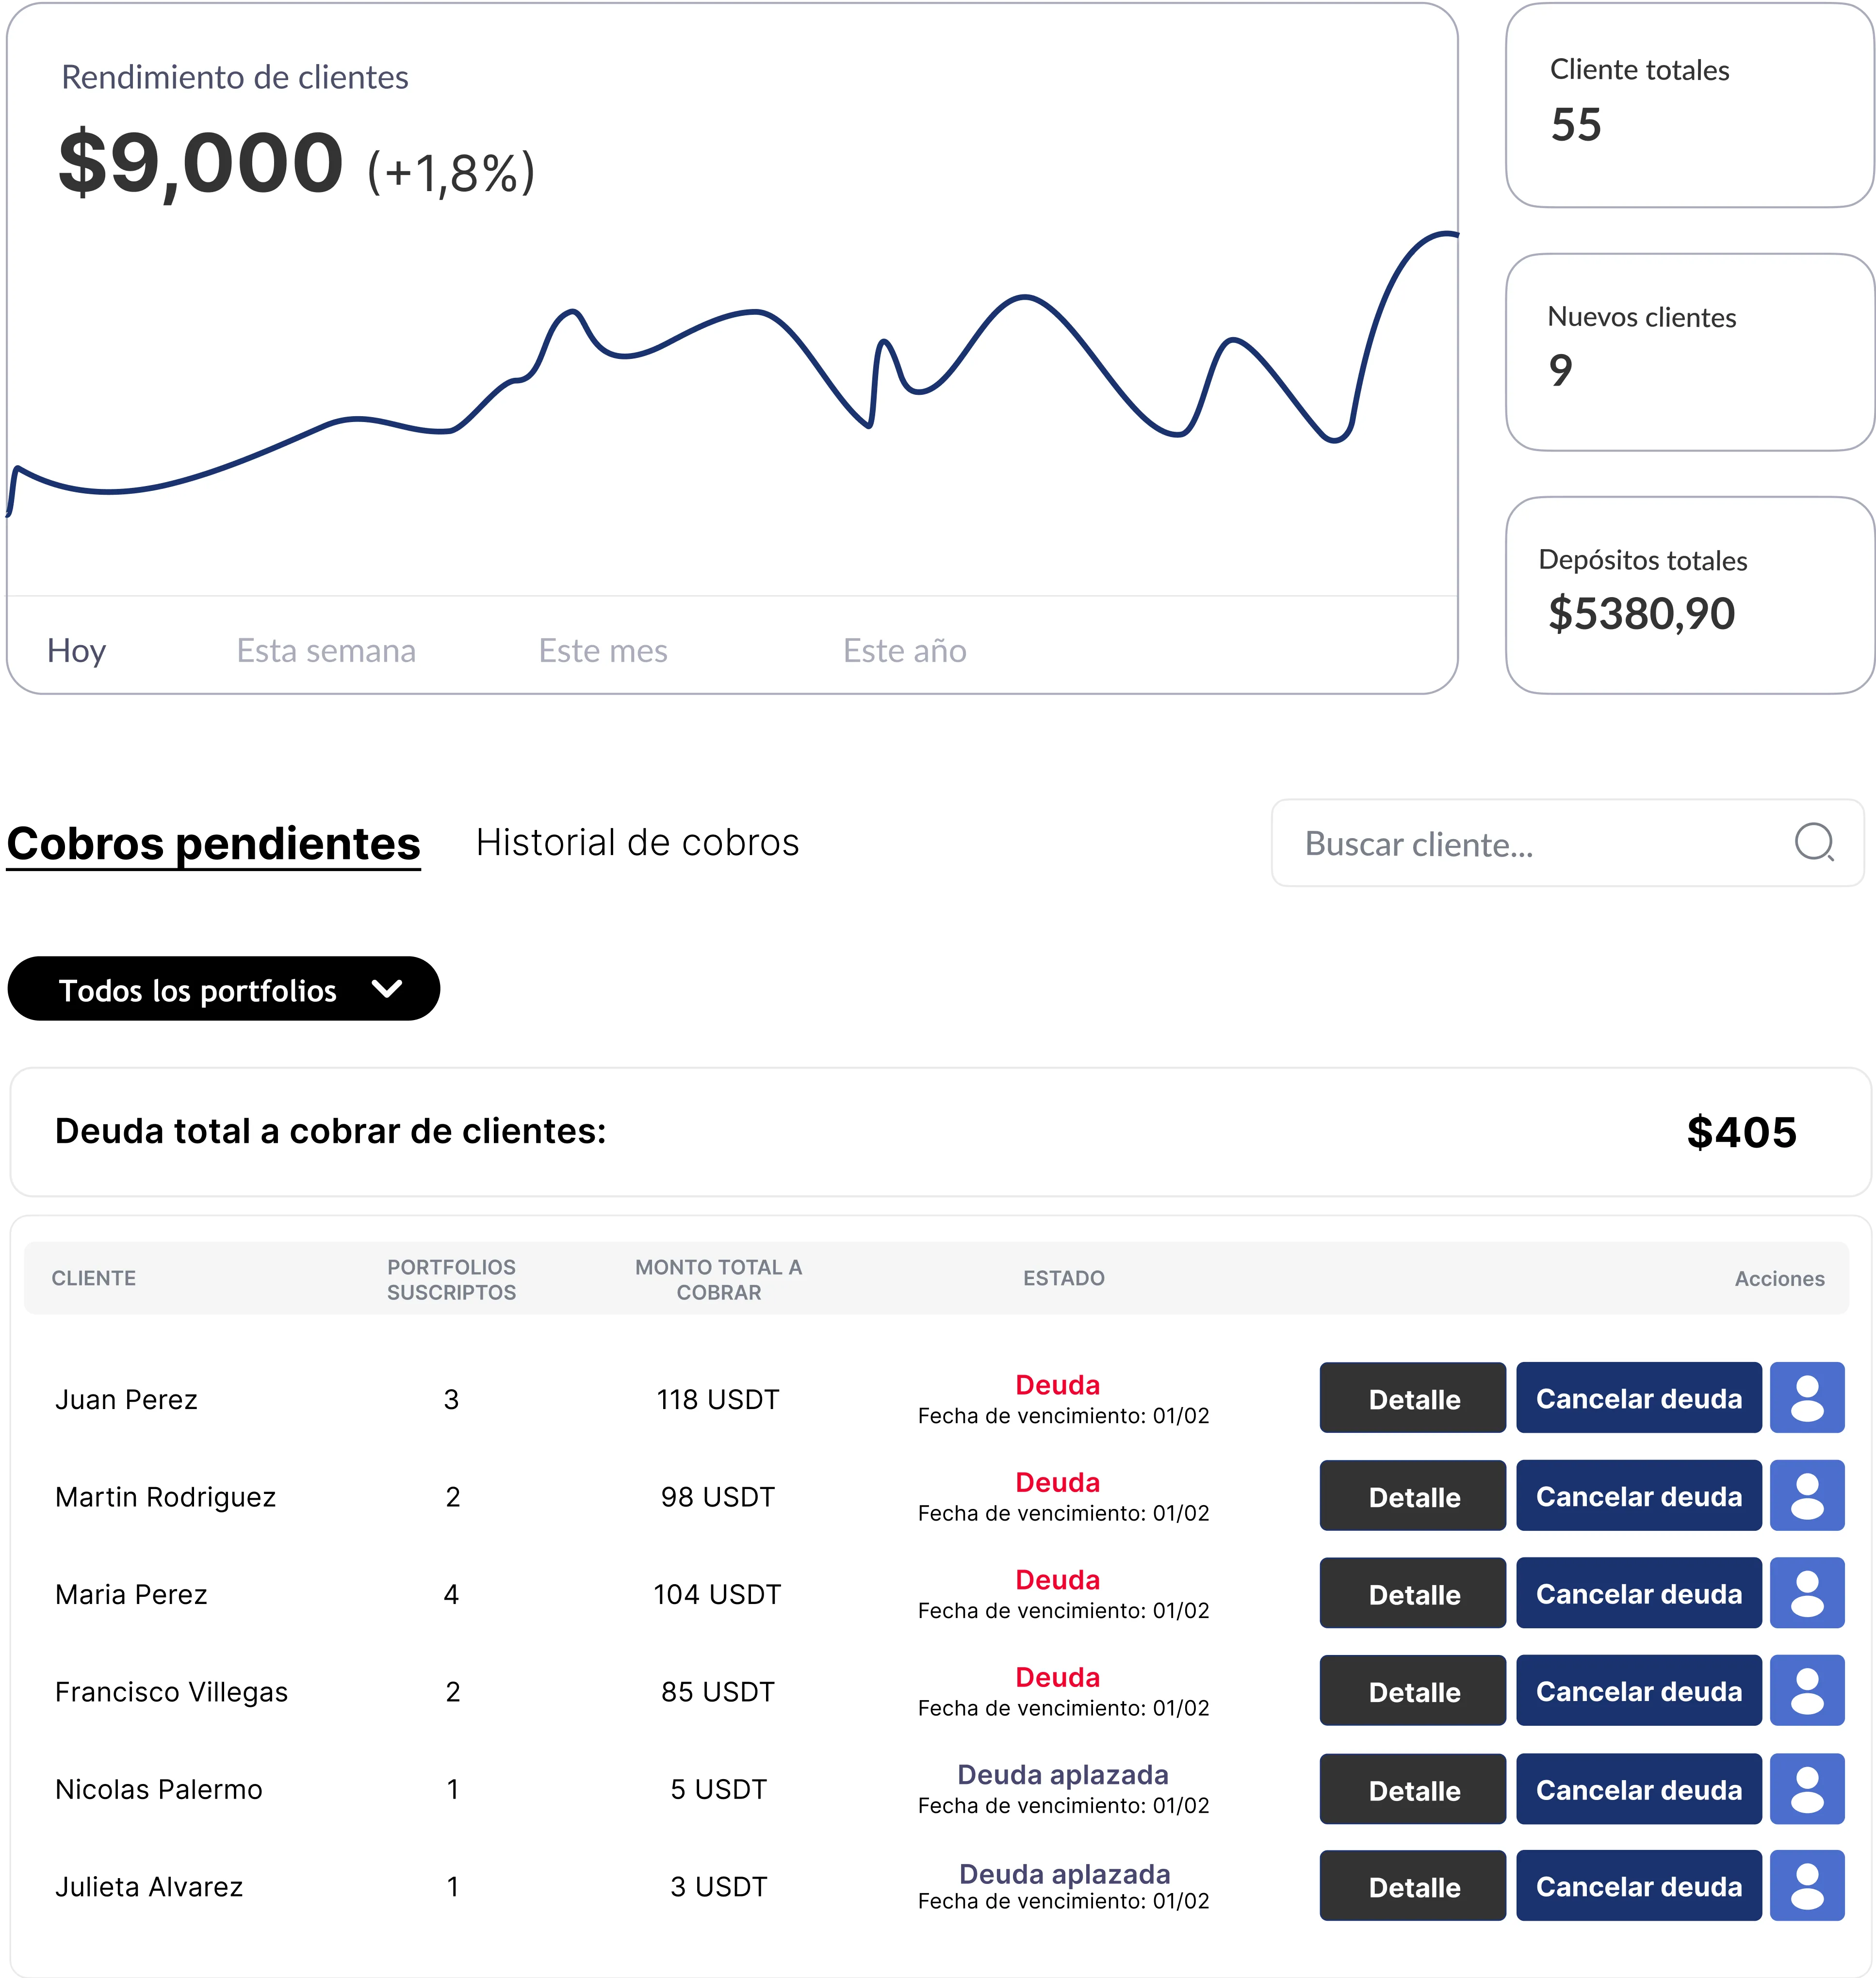Sort by the Monto total a cobrar column header
The image size is (1876, 1978).
718,1279
